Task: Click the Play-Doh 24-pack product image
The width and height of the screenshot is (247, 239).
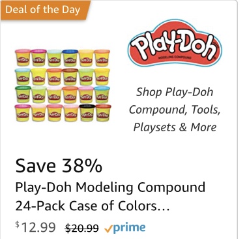Action: 63,85
